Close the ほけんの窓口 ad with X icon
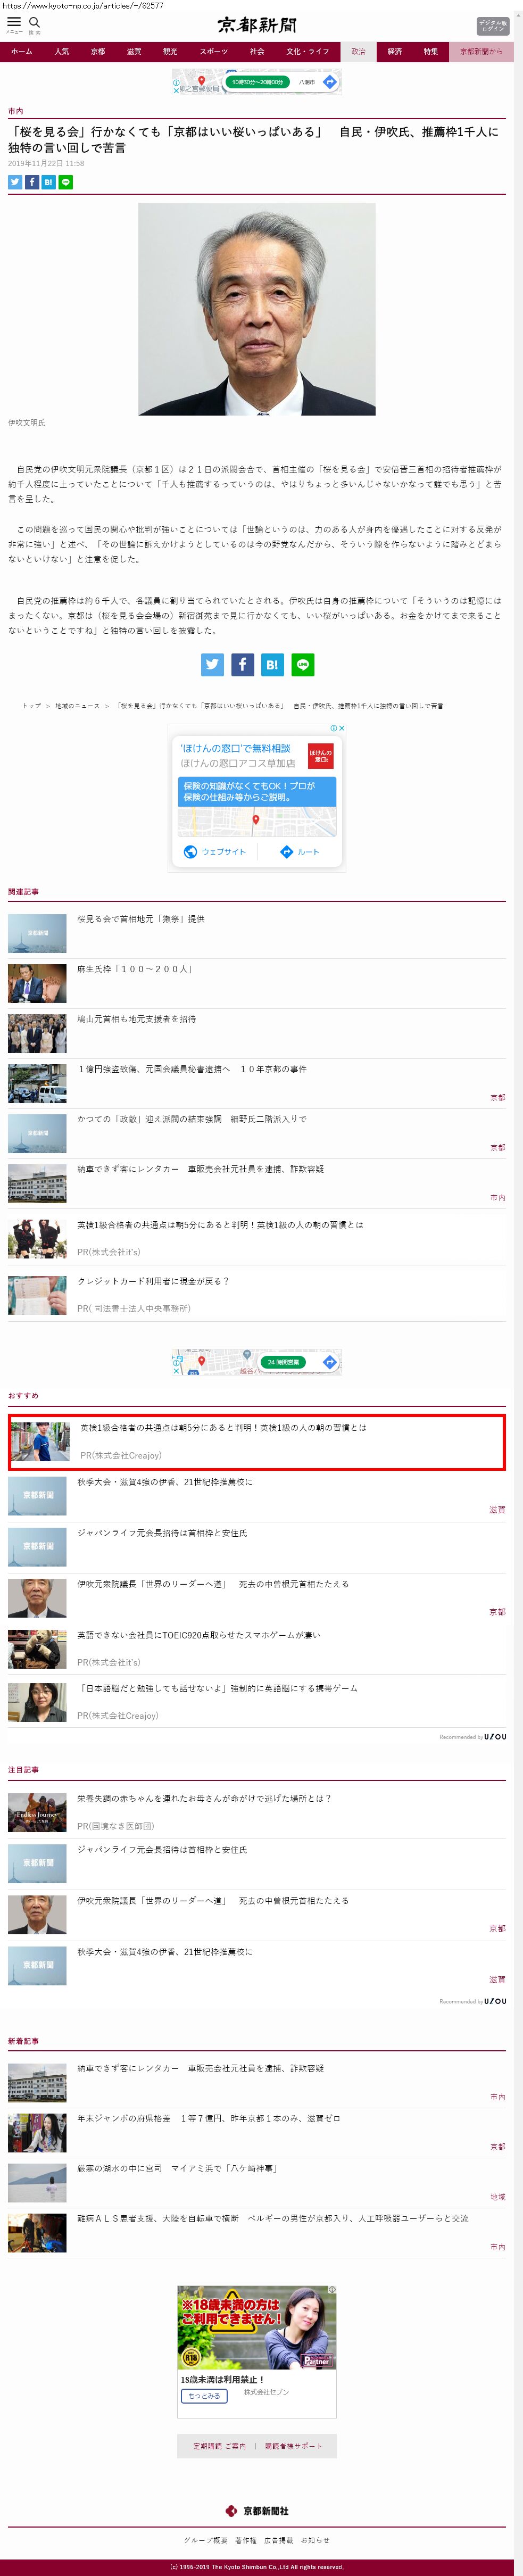This screenshot has width=523, height=2576. (342, 728)
